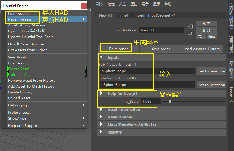Image resolution: width=234 pixels, height=151 pixels.
Task: Expand the Asset Information section
Action: (x=101, y=109)
